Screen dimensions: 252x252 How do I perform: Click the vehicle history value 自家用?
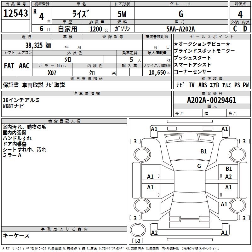pyautogui.click(x=67, y=29)
